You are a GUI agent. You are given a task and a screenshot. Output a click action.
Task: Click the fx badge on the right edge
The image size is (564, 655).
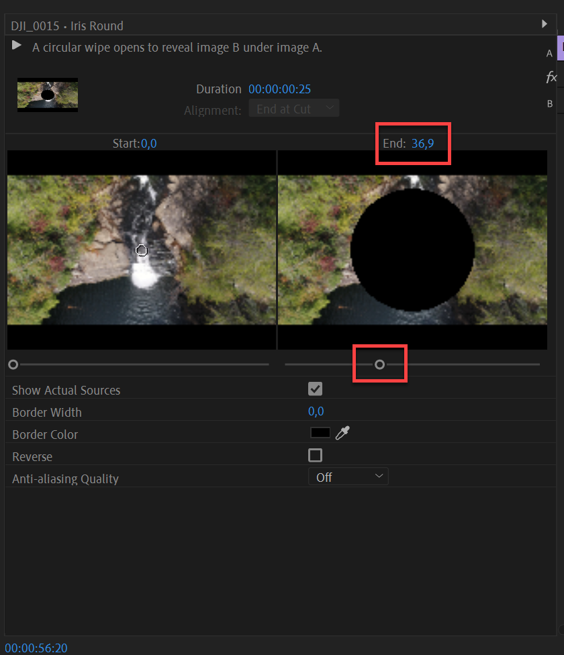(x=552, y=77)
